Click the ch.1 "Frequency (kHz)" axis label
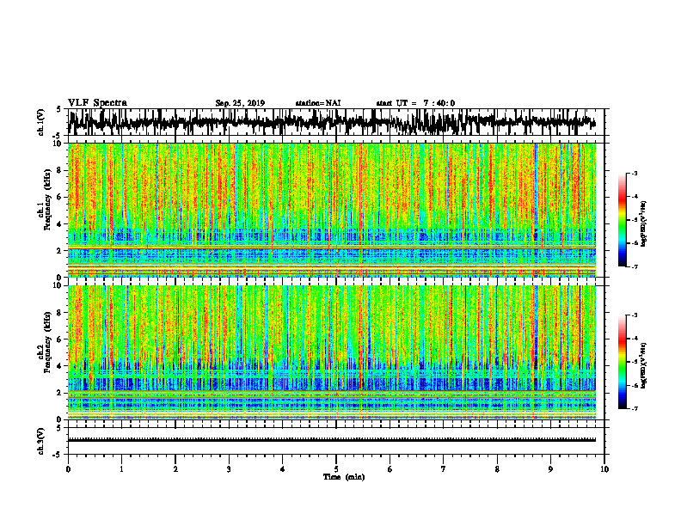Screen dimensions: 681x526 (x=48, y=199)
